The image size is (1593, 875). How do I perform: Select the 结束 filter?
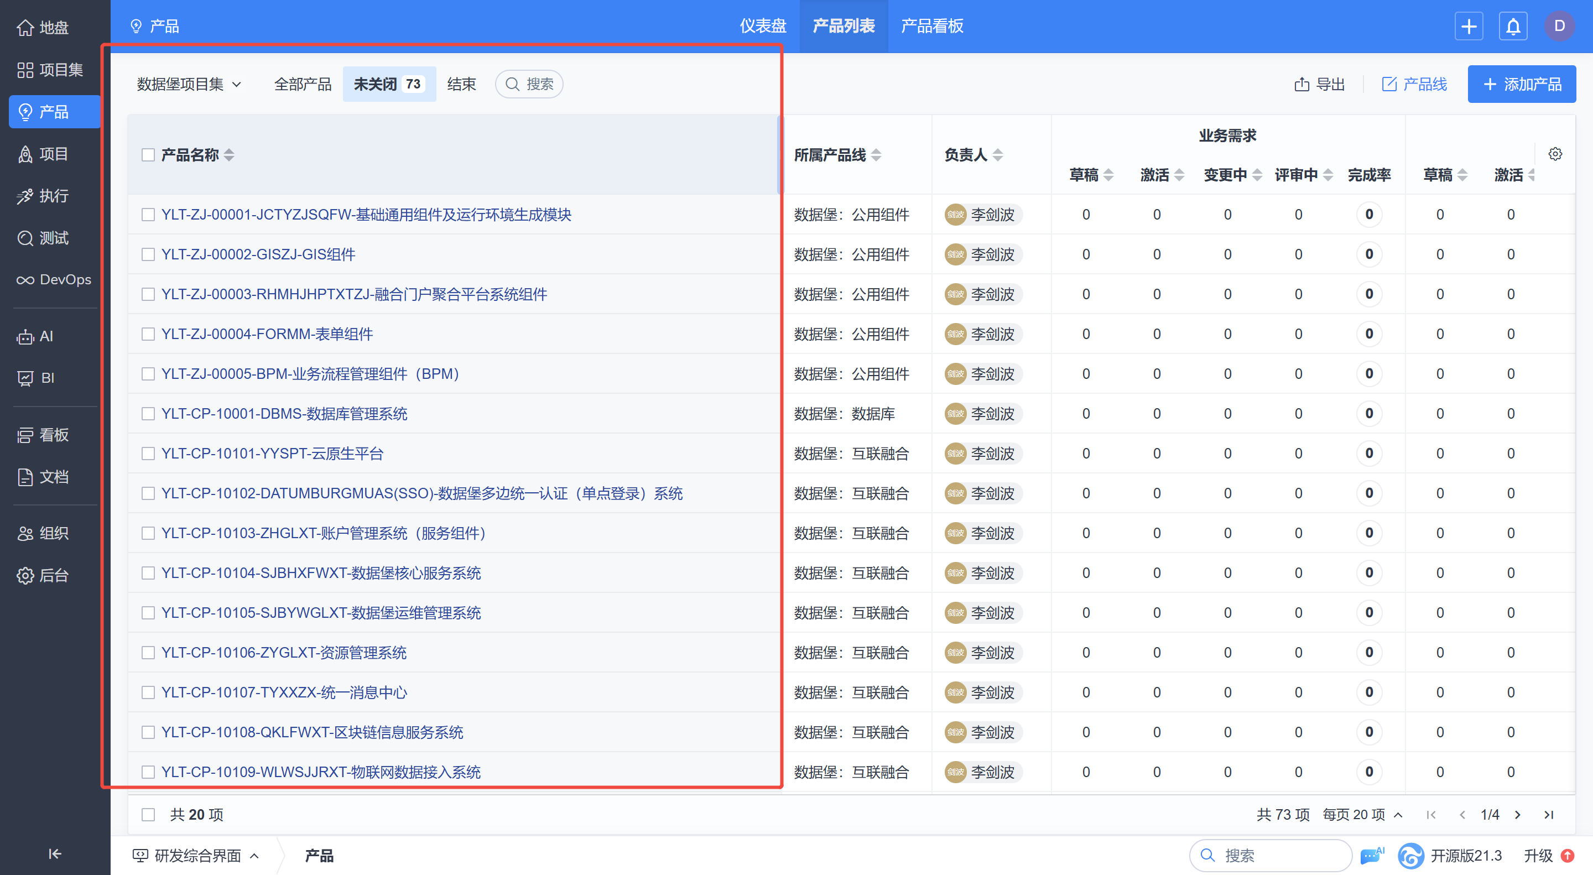point(461,84)
